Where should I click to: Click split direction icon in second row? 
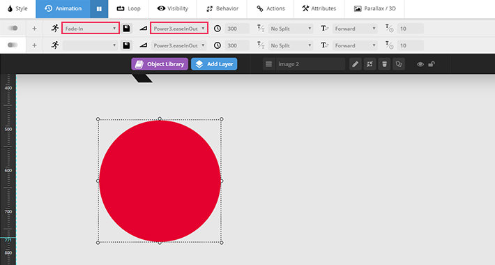click(325, 45)
